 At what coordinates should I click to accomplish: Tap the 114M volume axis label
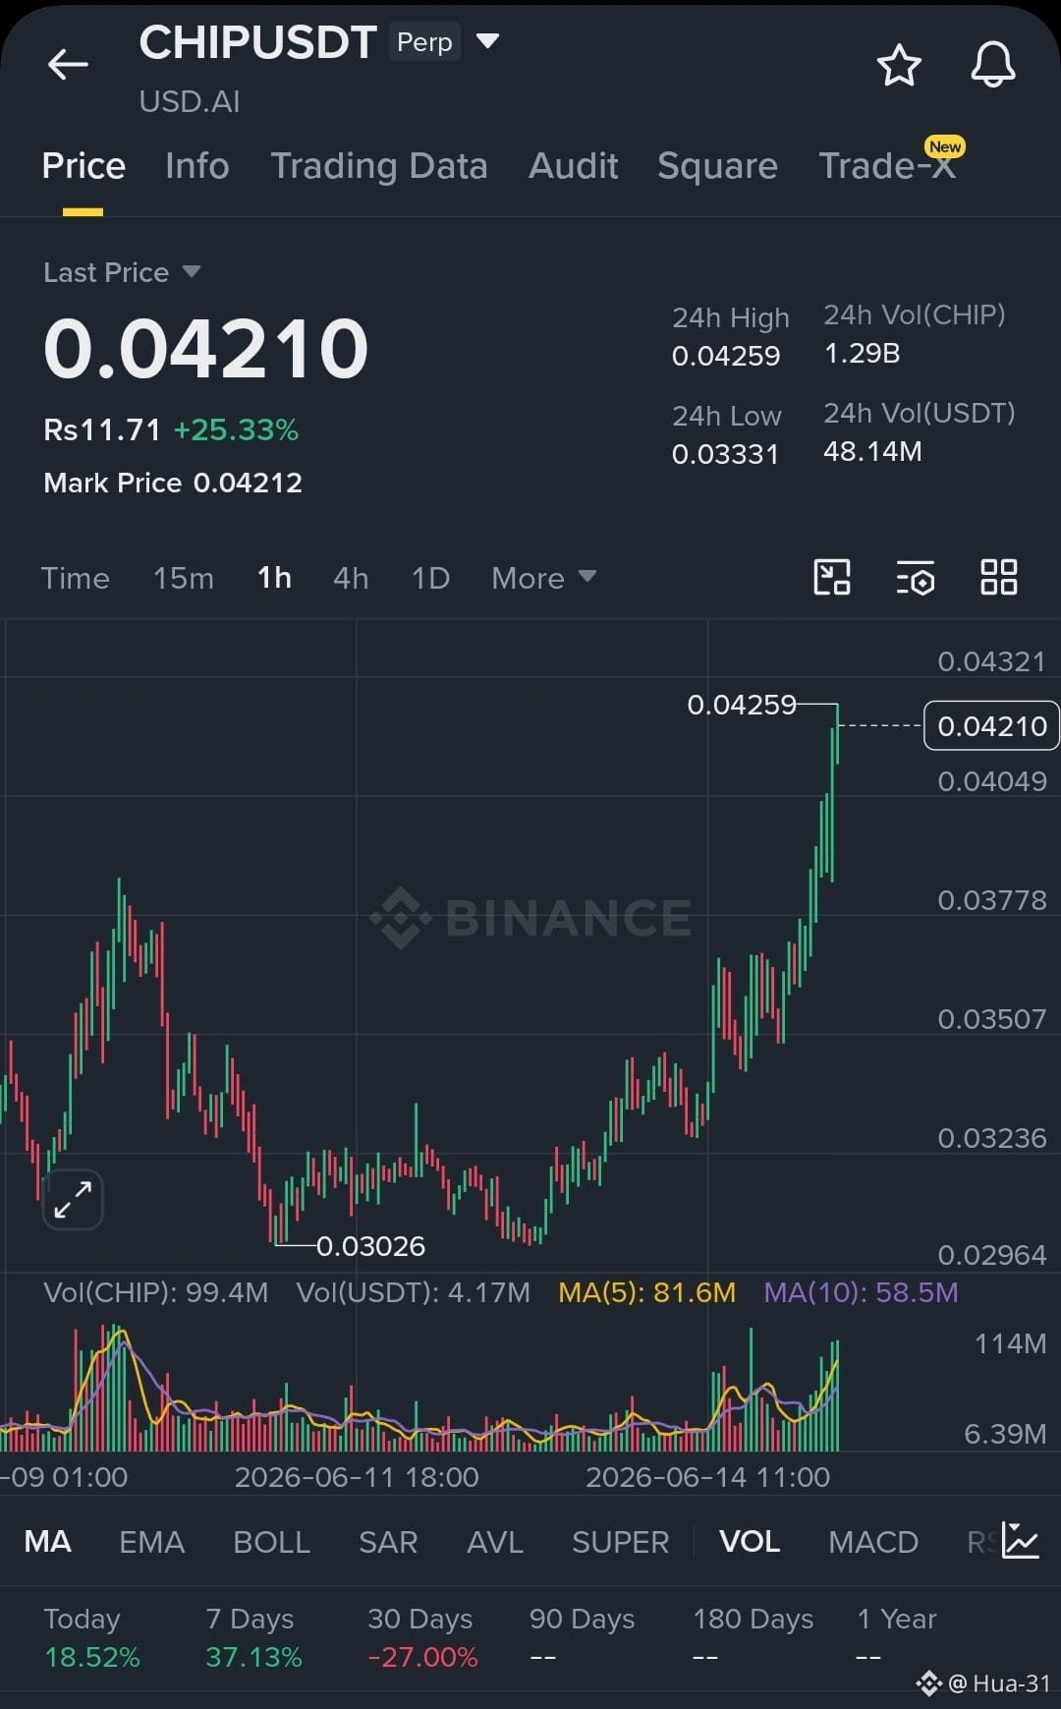click(1010, 1343)
